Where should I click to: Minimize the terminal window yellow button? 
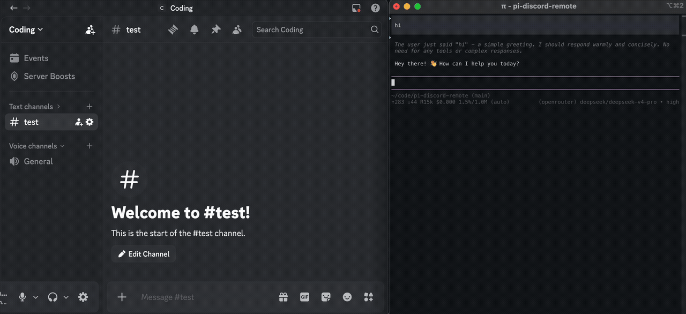point(407,6)
